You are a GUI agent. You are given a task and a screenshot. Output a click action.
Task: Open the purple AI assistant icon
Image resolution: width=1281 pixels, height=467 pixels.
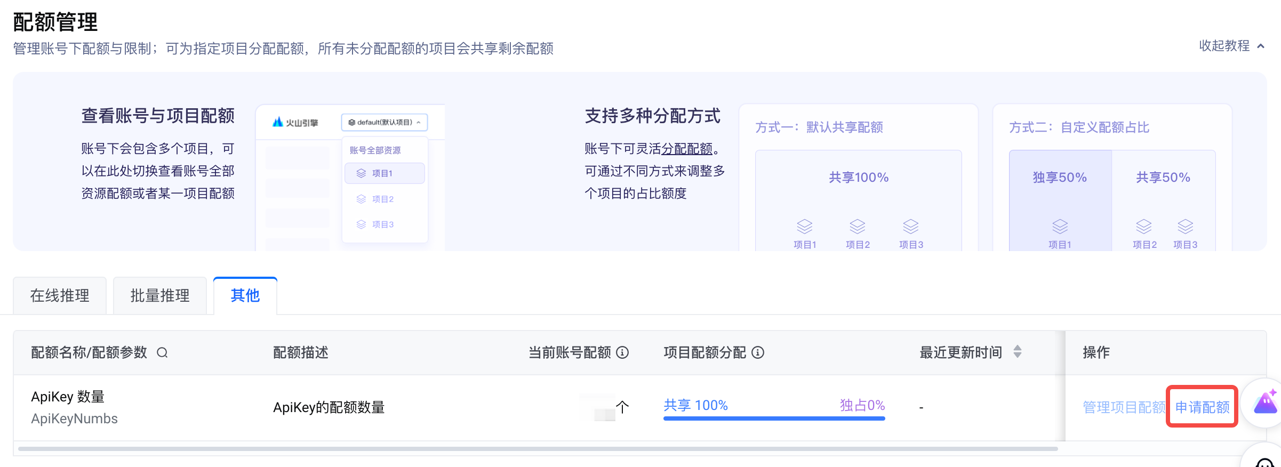pyautogui.click(x=1264, y=403)
